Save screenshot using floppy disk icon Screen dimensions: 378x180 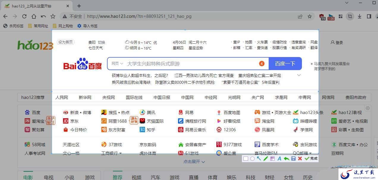(293, 159)
